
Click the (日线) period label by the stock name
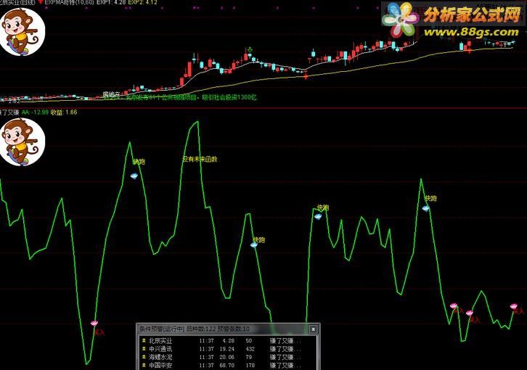[28, 2]
